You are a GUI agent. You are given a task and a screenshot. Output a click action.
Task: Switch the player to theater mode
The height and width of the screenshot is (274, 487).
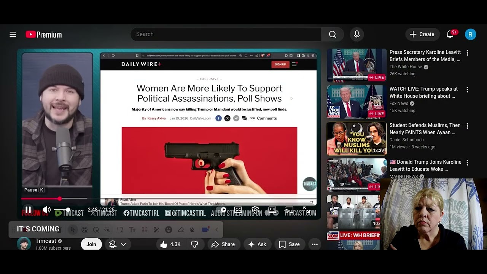(x=272, y=210)
